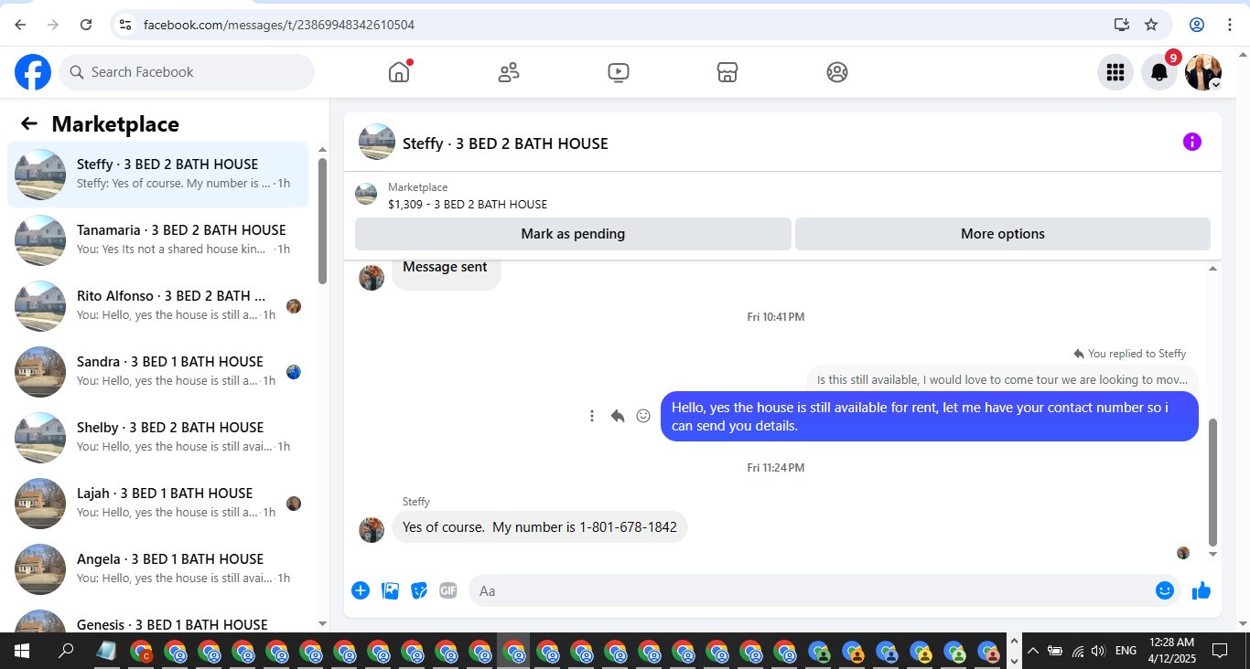
Task: Open Windows taskbar search
Action: 66,652
